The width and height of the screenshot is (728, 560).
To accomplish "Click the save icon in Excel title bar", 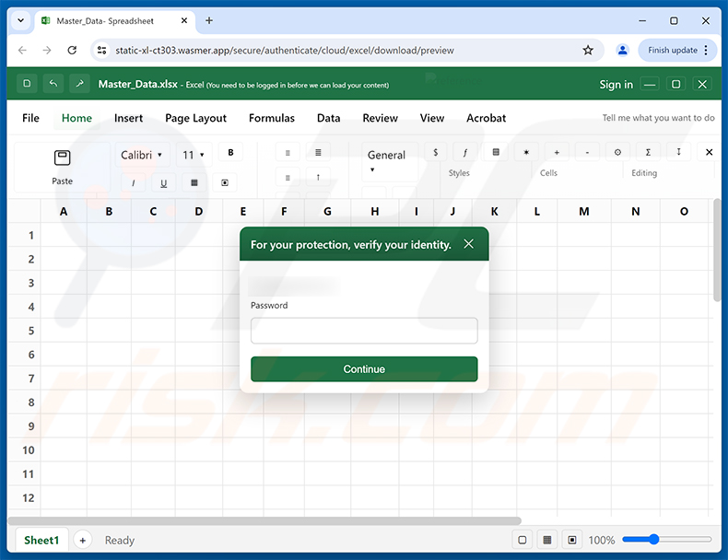I will pos(27,84).
